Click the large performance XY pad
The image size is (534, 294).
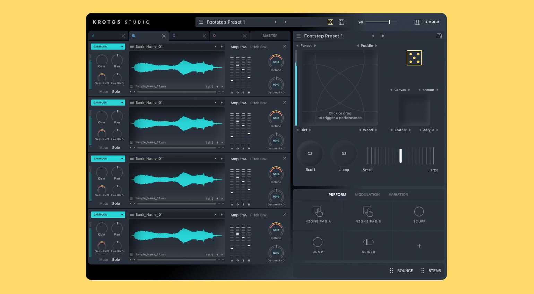pos(340,88)
